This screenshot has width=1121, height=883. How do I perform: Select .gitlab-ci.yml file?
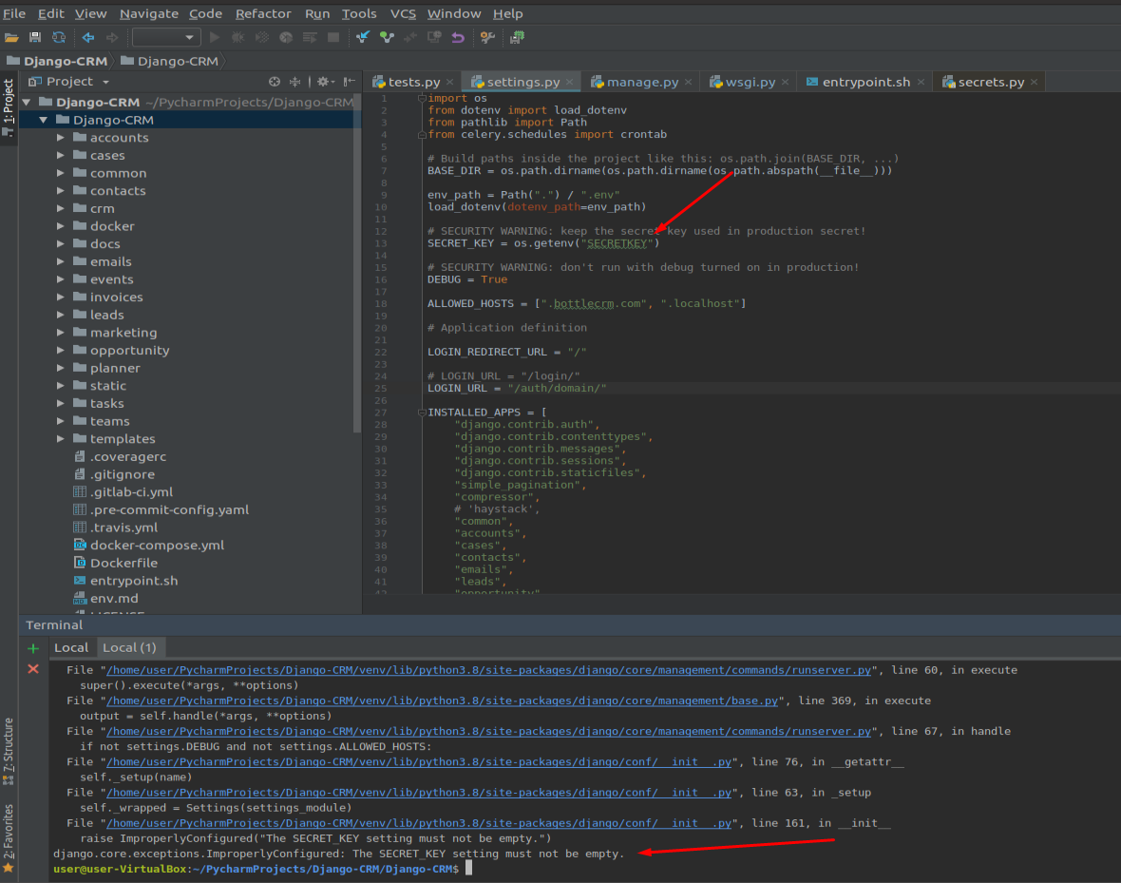click(123, 492)
